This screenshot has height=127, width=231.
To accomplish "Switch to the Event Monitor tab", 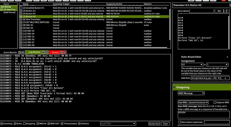I will tap(10, 52).
